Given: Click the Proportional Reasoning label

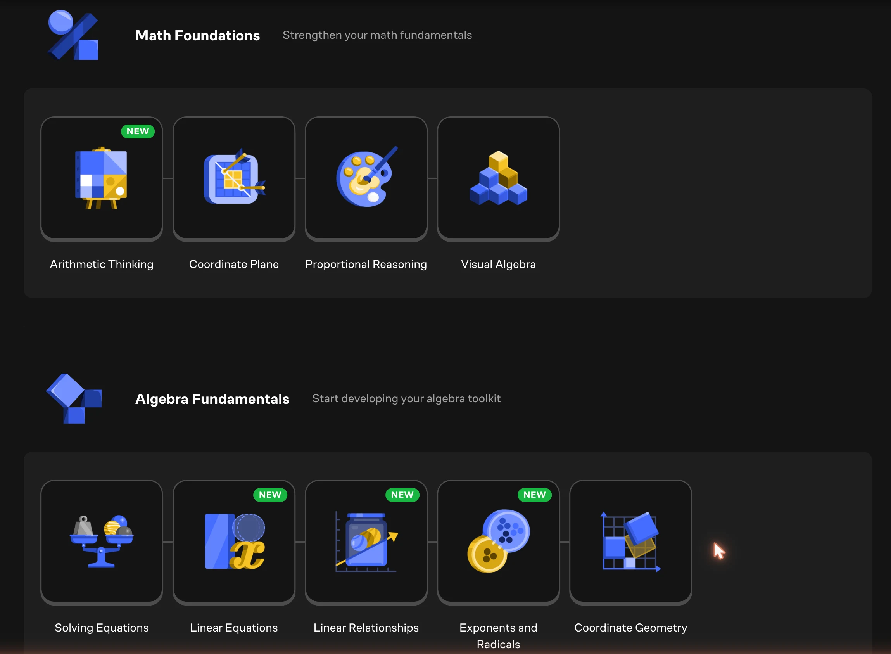Looking at the screenshot, I should [x=366, y=264].
